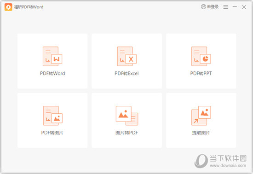Open the 提取图片 extract images icon
Image resolution: width=253 pixels, height=174 pixels.
[201, 116]
